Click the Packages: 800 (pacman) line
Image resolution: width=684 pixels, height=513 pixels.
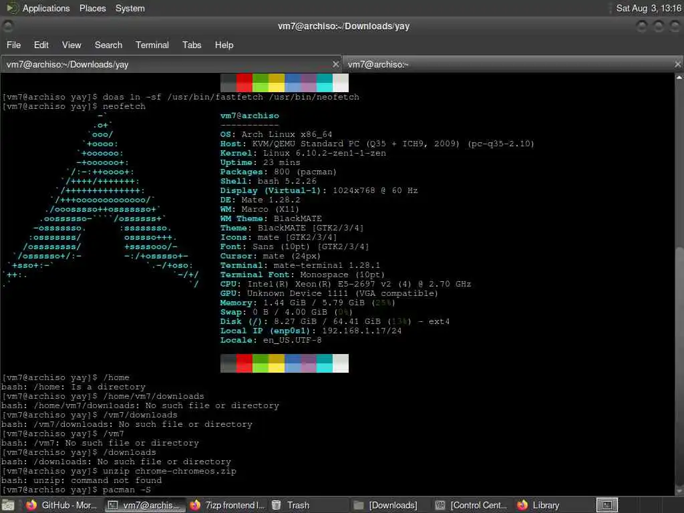coord(279,172)
